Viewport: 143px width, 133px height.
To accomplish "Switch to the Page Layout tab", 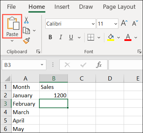I will tap(119, 7).
